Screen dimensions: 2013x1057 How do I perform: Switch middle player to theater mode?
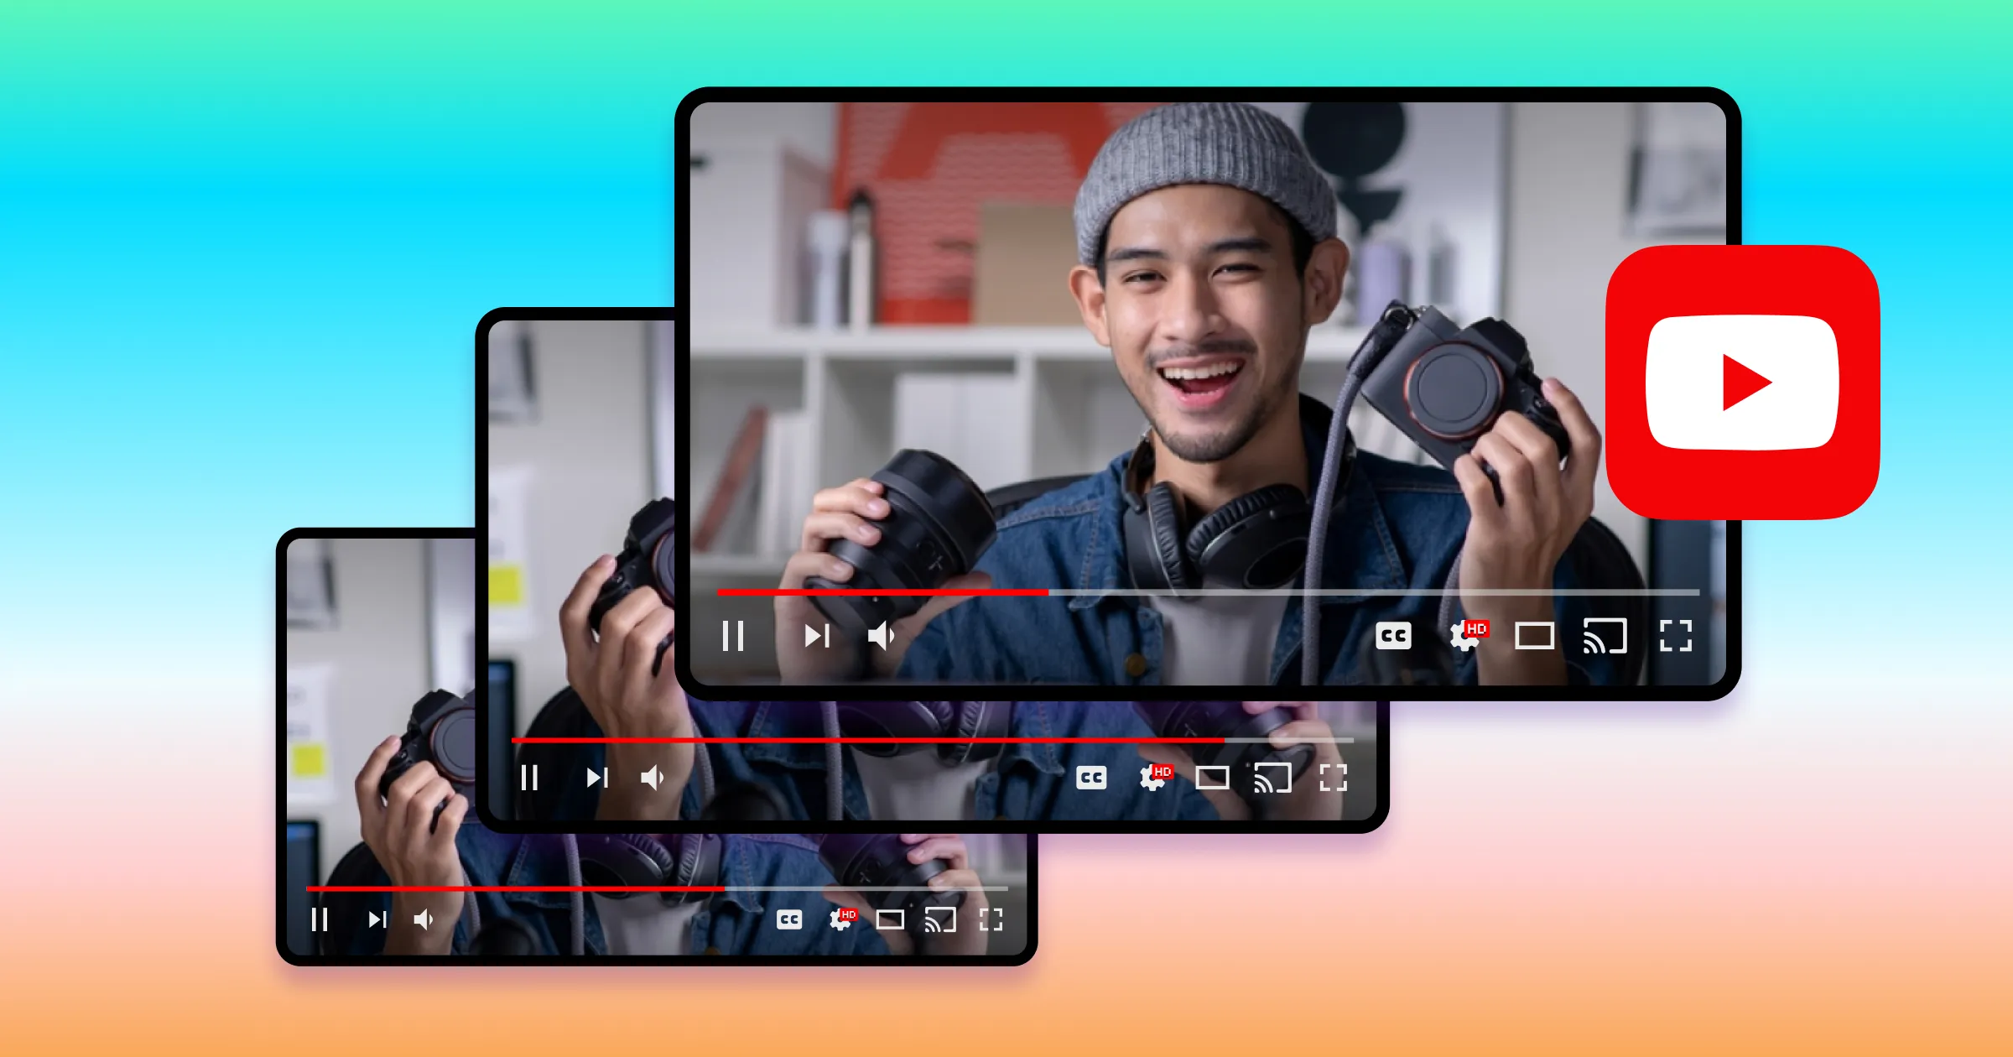point(1212,778)
